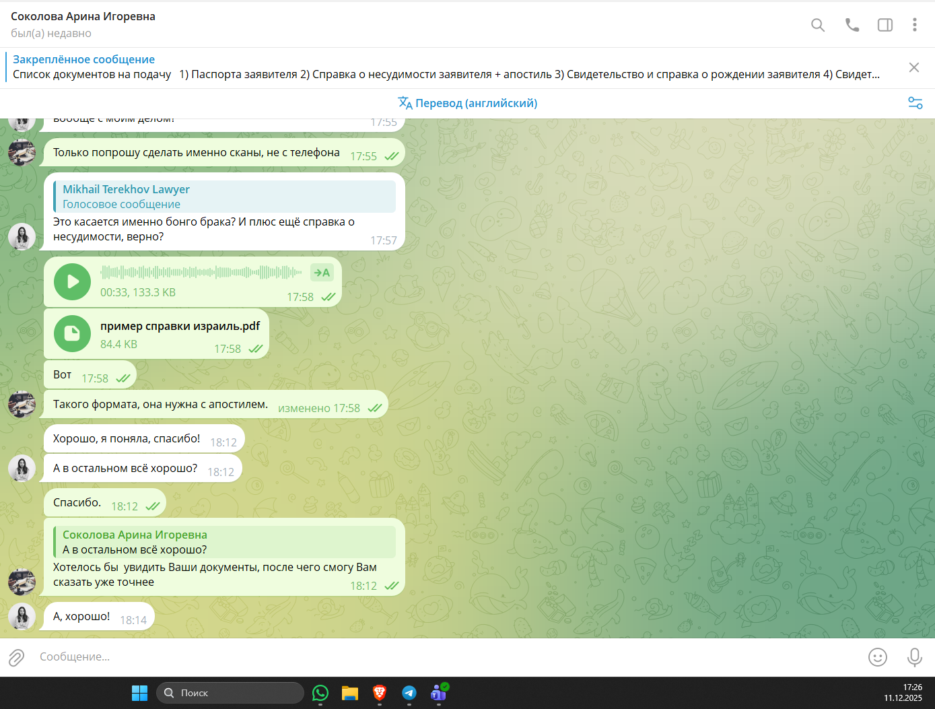This screenshot has height=709, width=935.
Task: Select message 'Спасибо.'
Action: 104,503
